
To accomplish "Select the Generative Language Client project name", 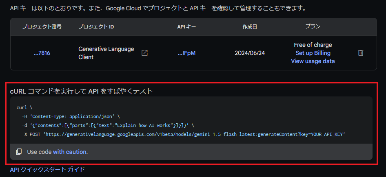I will tap(106, 53).
